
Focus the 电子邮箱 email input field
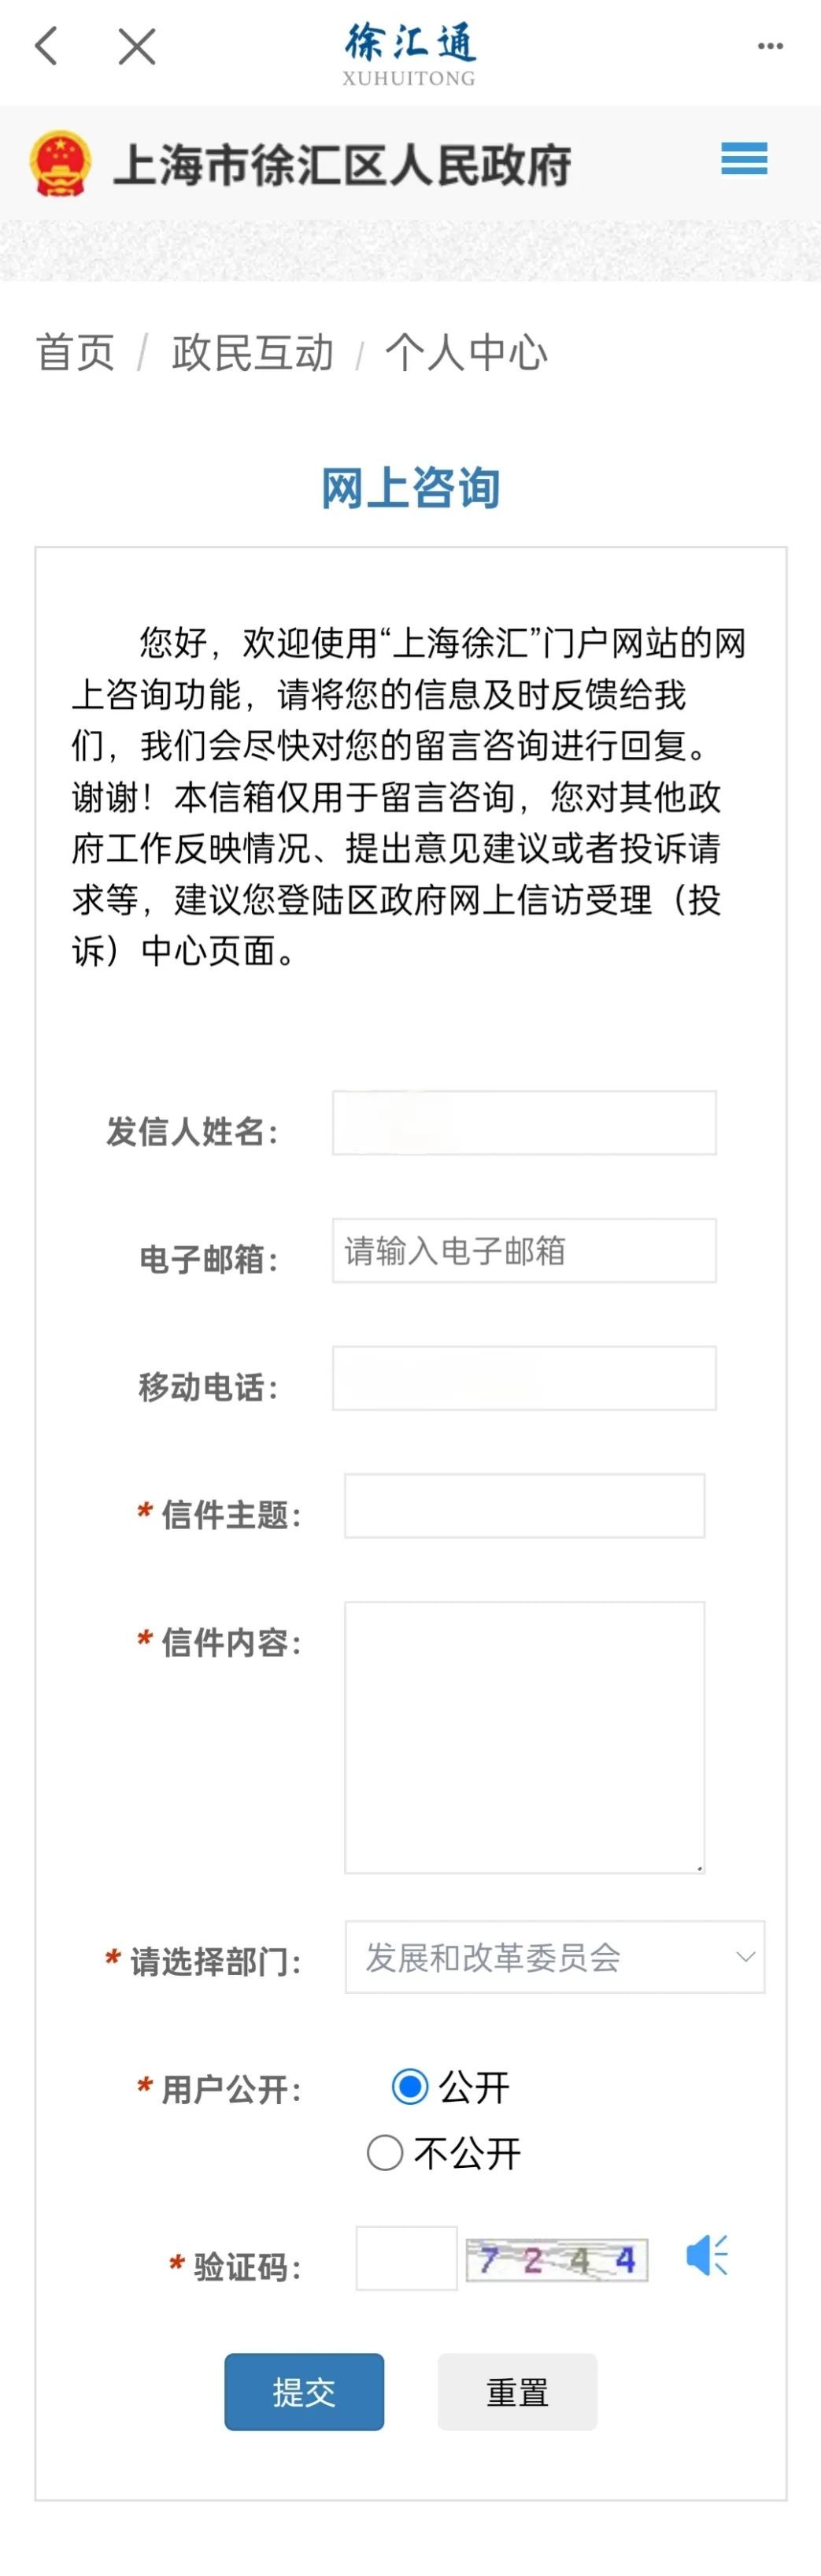click(524, 1250)
